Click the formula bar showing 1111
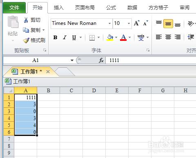 click(151, 60)
